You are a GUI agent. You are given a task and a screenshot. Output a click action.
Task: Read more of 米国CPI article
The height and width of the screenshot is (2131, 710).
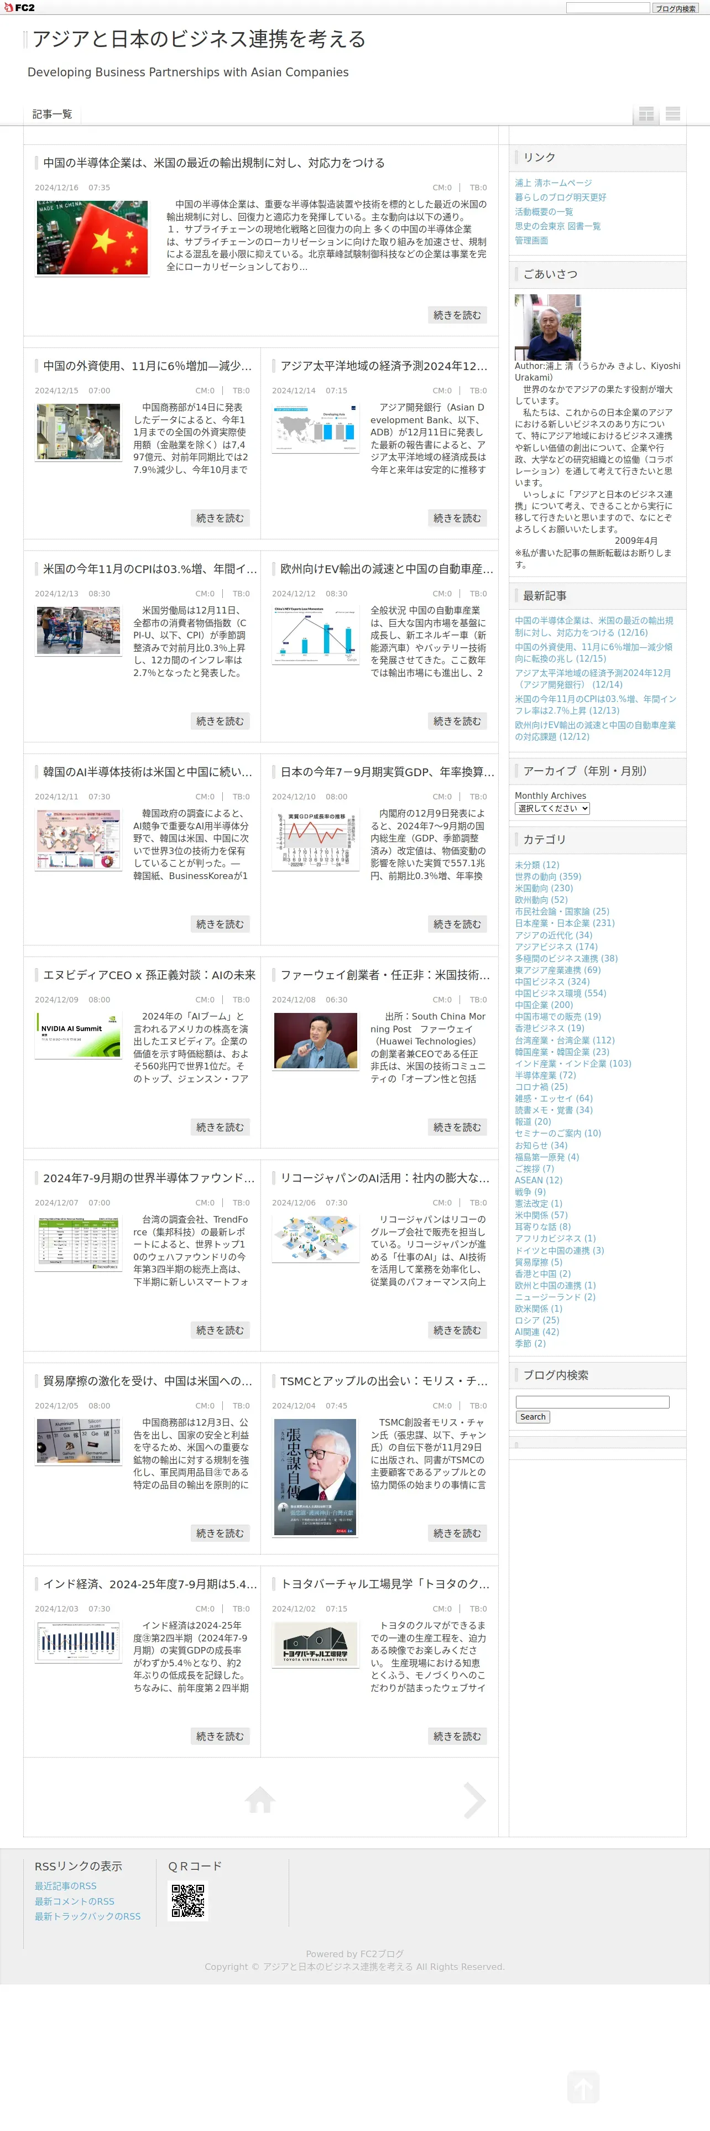[220, 721]
